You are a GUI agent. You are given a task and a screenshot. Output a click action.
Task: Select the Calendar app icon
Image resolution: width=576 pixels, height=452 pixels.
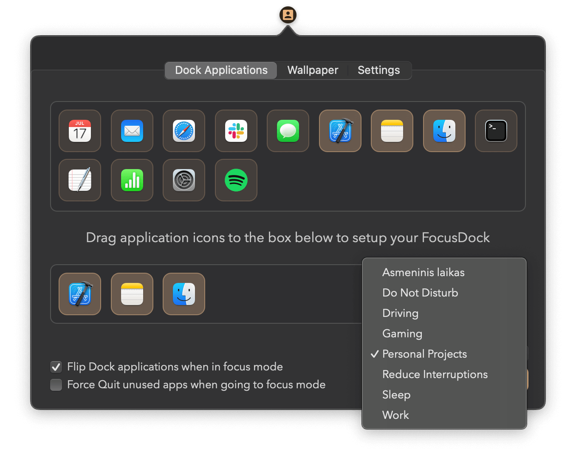[x=80, y=131]
